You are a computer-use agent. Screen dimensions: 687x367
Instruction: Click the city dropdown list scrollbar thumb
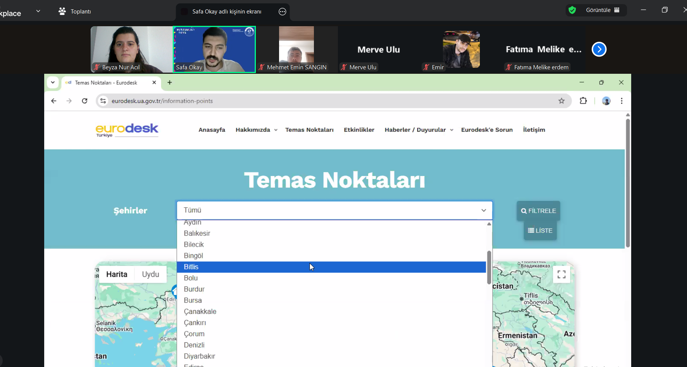coord(489,267)
